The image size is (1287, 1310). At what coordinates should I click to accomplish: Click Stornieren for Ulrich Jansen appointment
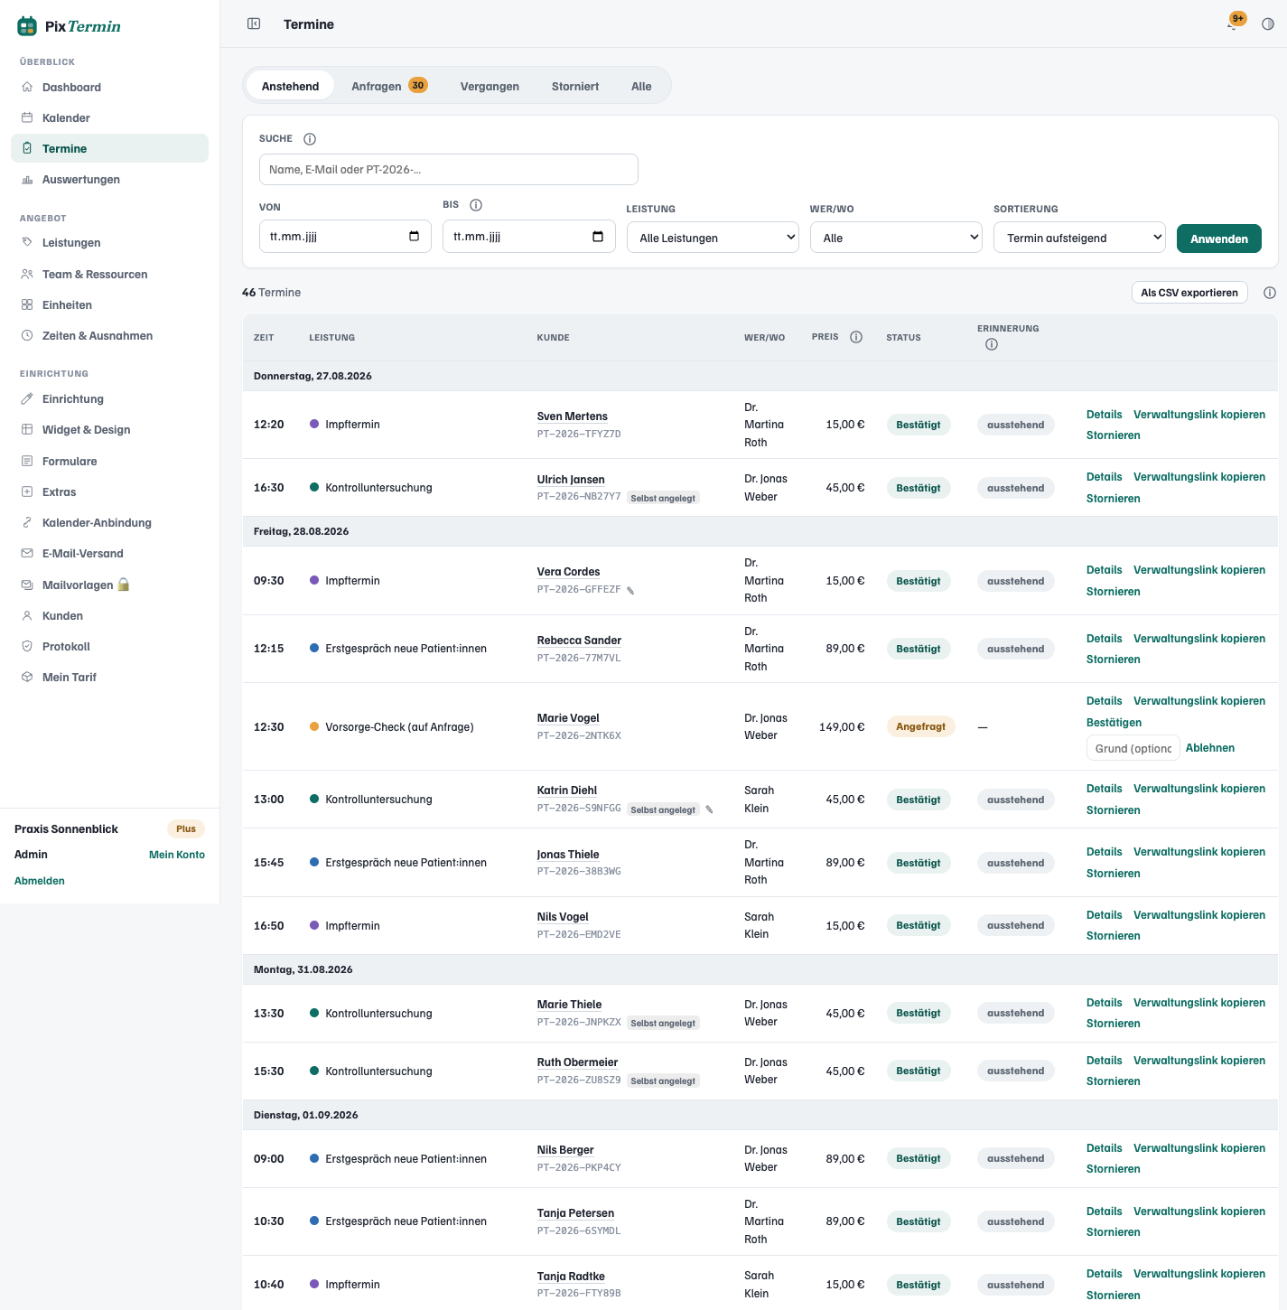1113,499
